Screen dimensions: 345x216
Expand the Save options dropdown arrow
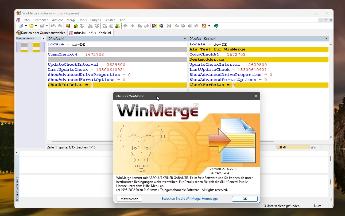pos(46,26)
